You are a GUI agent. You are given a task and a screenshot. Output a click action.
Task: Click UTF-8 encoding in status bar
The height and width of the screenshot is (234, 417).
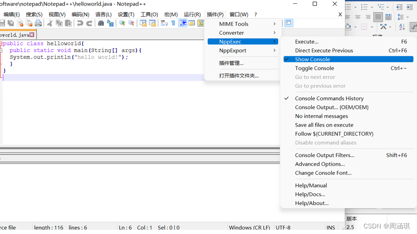click(283, 227)
